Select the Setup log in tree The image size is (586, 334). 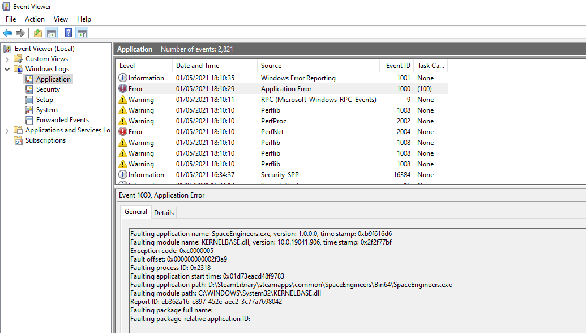[x=44, y=100]
